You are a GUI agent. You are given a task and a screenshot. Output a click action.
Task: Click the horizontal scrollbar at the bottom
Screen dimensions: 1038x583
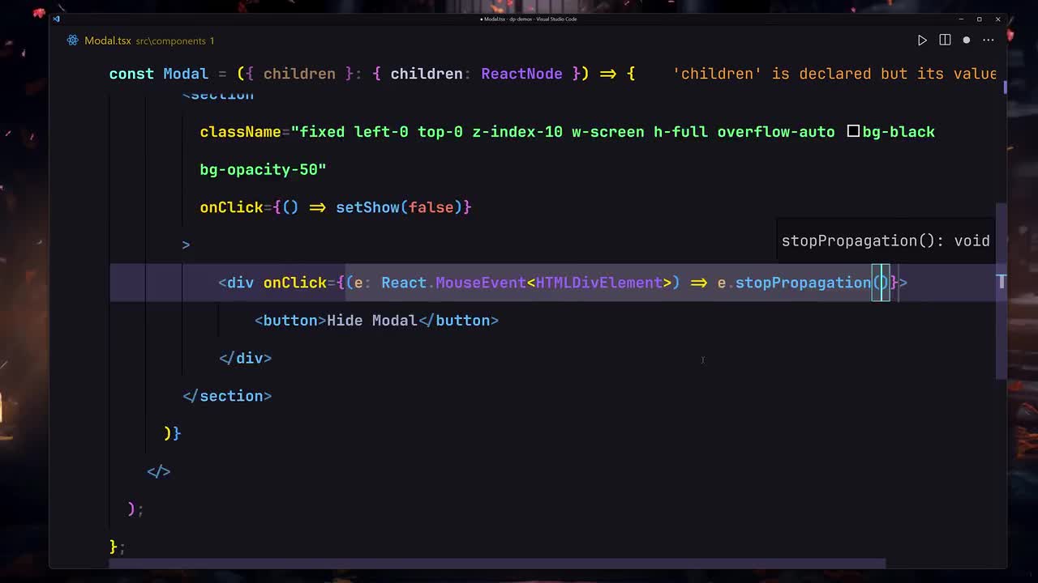496,563
